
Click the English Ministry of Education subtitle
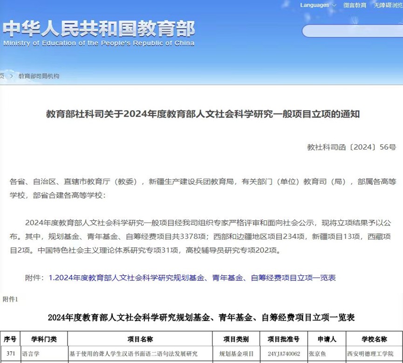[99, 43]
